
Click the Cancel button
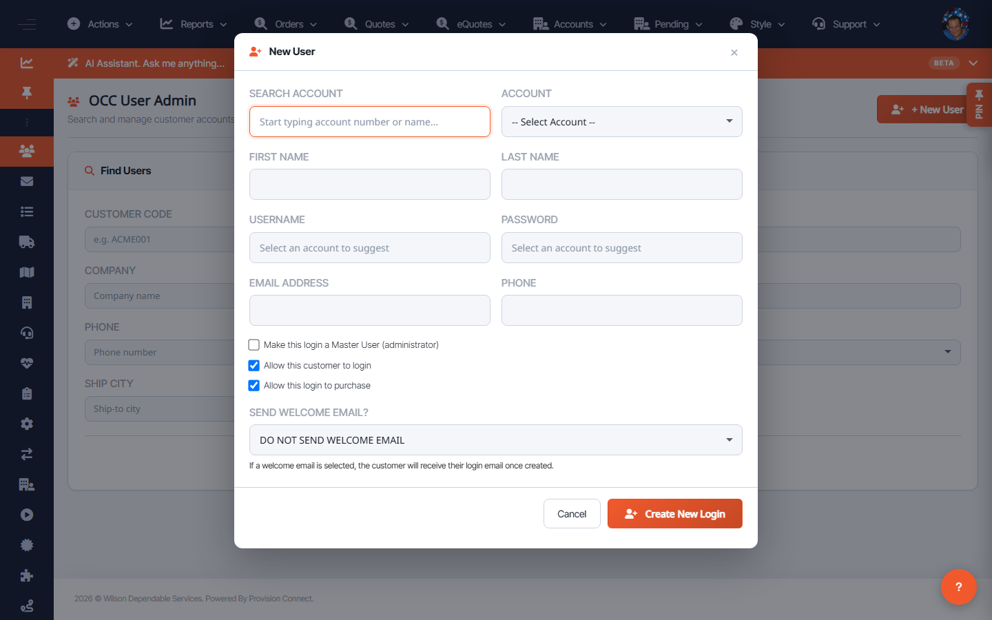[x=572, y=514]
